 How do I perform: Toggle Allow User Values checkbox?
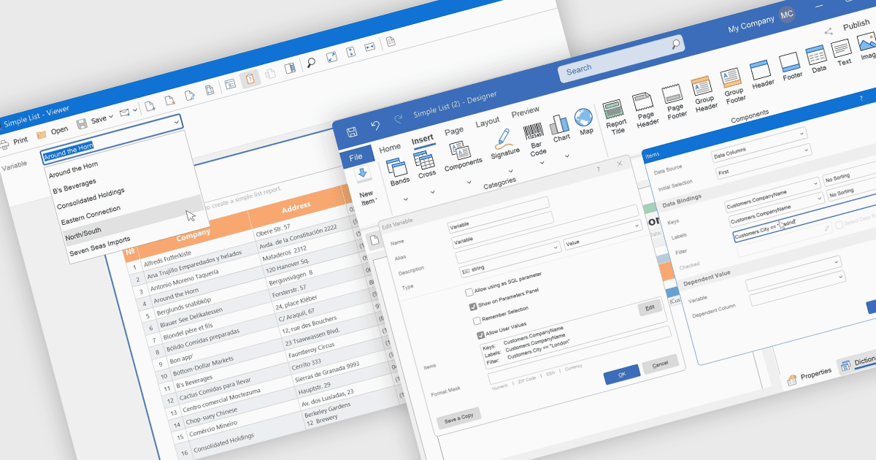[480, 335]
